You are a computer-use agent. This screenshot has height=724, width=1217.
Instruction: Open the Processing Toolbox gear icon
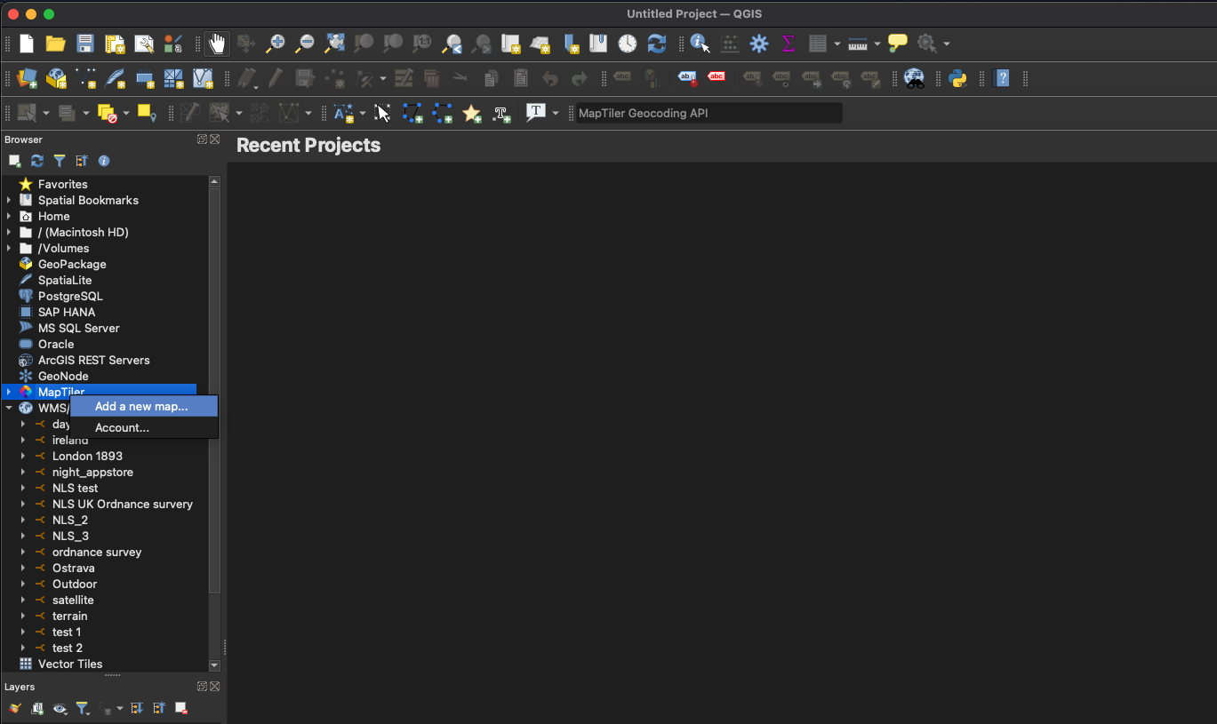(x=758, y=44)
